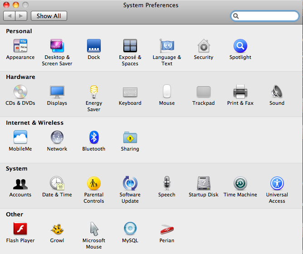Click the Show All button
303x254 pixels.
coord(49,16)
